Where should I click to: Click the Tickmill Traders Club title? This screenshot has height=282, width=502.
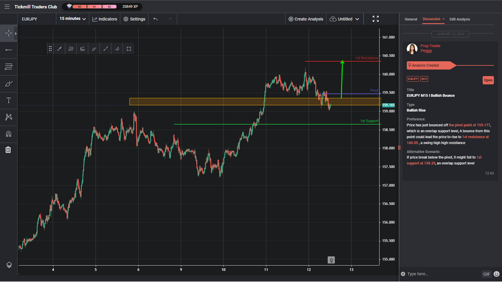tap(36, 7)
